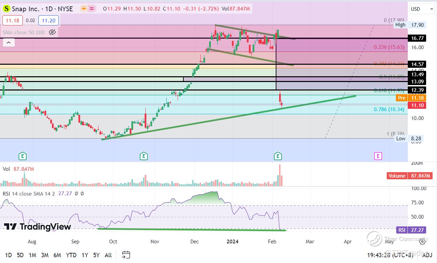Viewport: 437px width, 263px height.
Task: Select the 1Y time range
Action: (85, 255)
